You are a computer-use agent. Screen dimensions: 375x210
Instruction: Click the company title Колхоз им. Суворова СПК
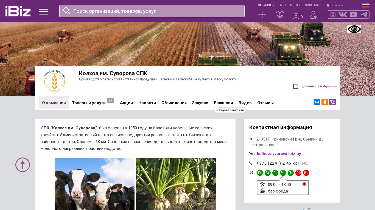point(113,73)
